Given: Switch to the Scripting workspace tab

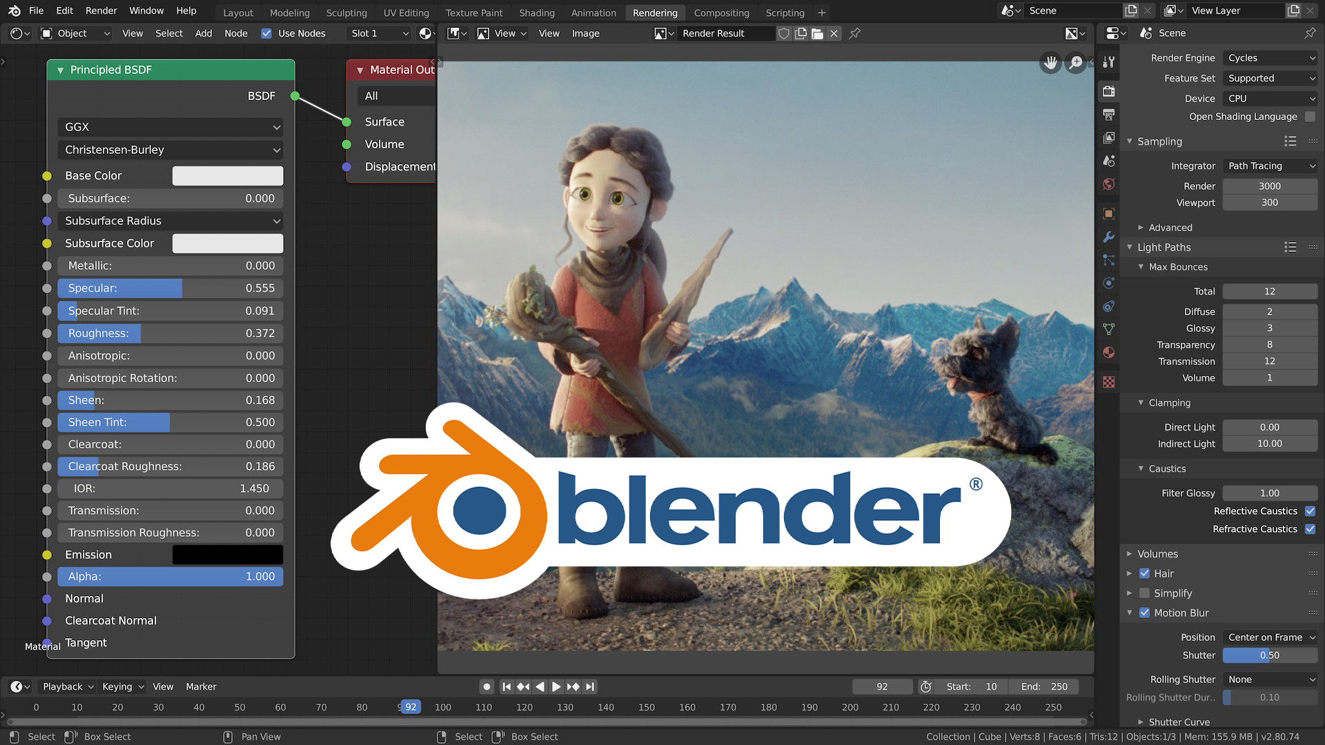Looking at the screenshot, I should 785,12.
